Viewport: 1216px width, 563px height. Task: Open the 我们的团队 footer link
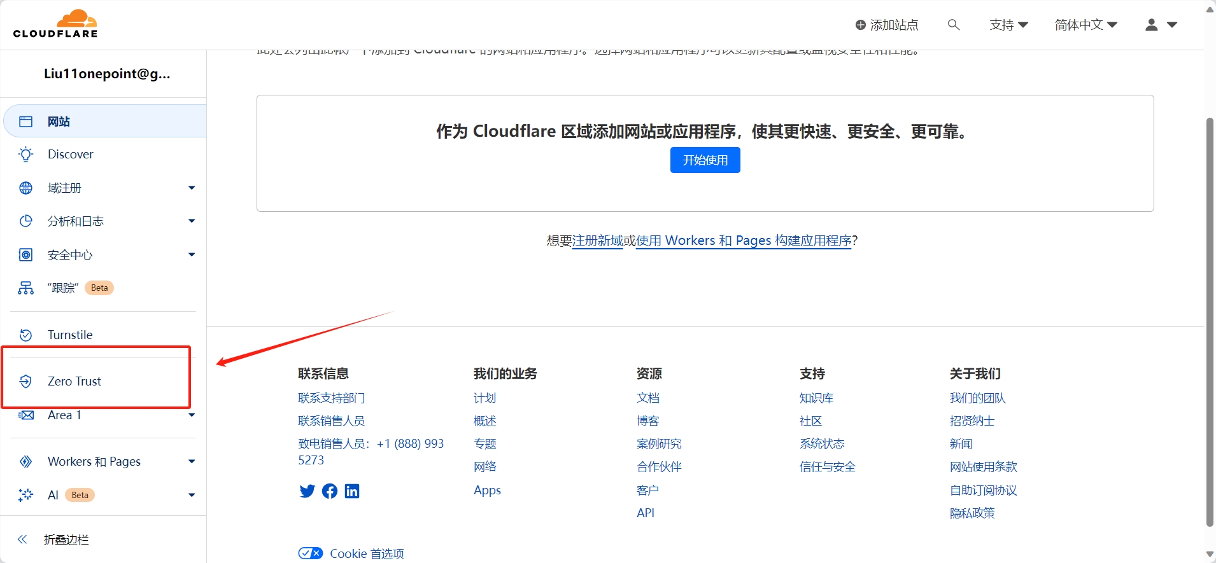tap(978, 398)
